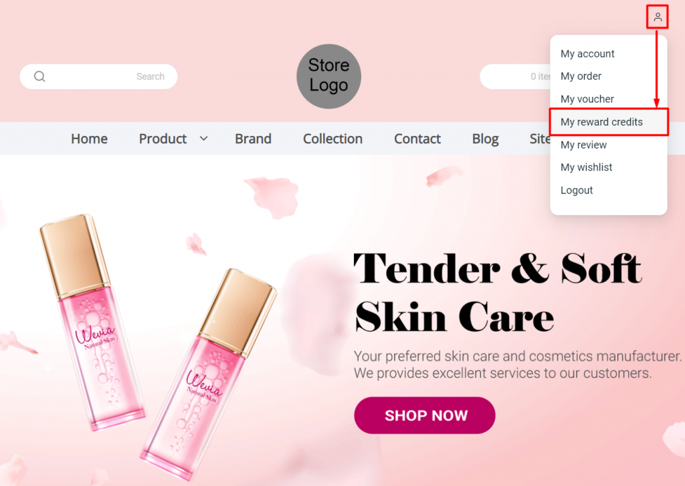Select My account from dropdown
This screenshot has width=685, height=486.
point(587,54)
